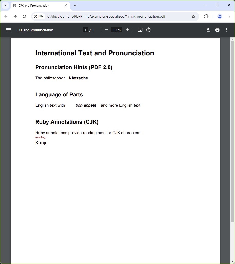Reload the current page
235x264 pixels.
coord(24,16)
